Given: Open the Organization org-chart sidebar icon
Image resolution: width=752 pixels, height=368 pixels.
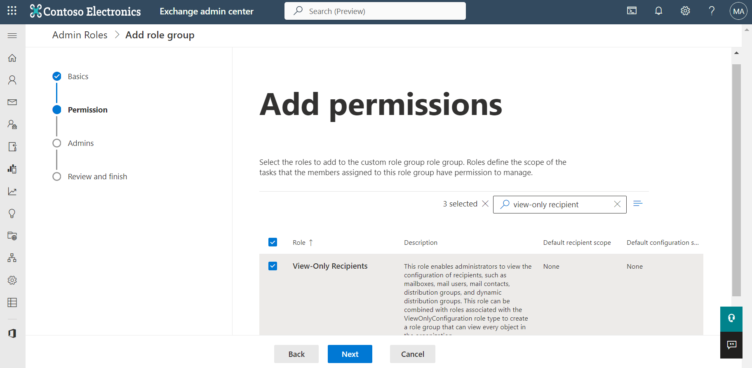Looking at the screenshot, I should [12, 258].
